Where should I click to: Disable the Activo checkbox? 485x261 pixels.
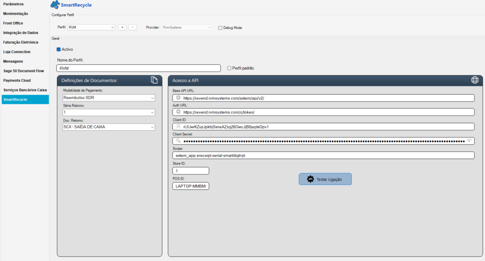tap(59, 49)
